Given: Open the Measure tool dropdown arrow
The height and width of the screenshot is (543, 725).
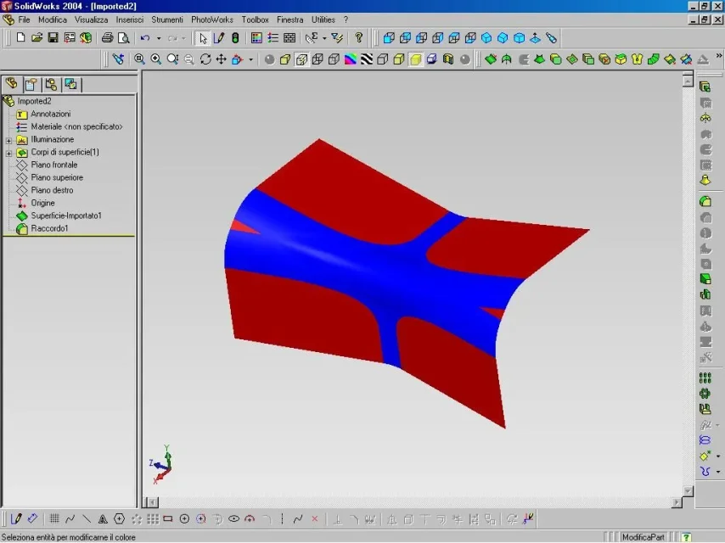Looking at the screenshot, I should pos(324,38).
